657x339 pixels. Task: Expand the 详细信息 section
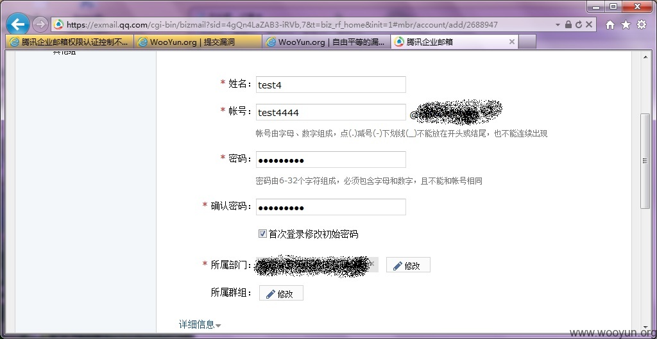(x=200, y=324)
